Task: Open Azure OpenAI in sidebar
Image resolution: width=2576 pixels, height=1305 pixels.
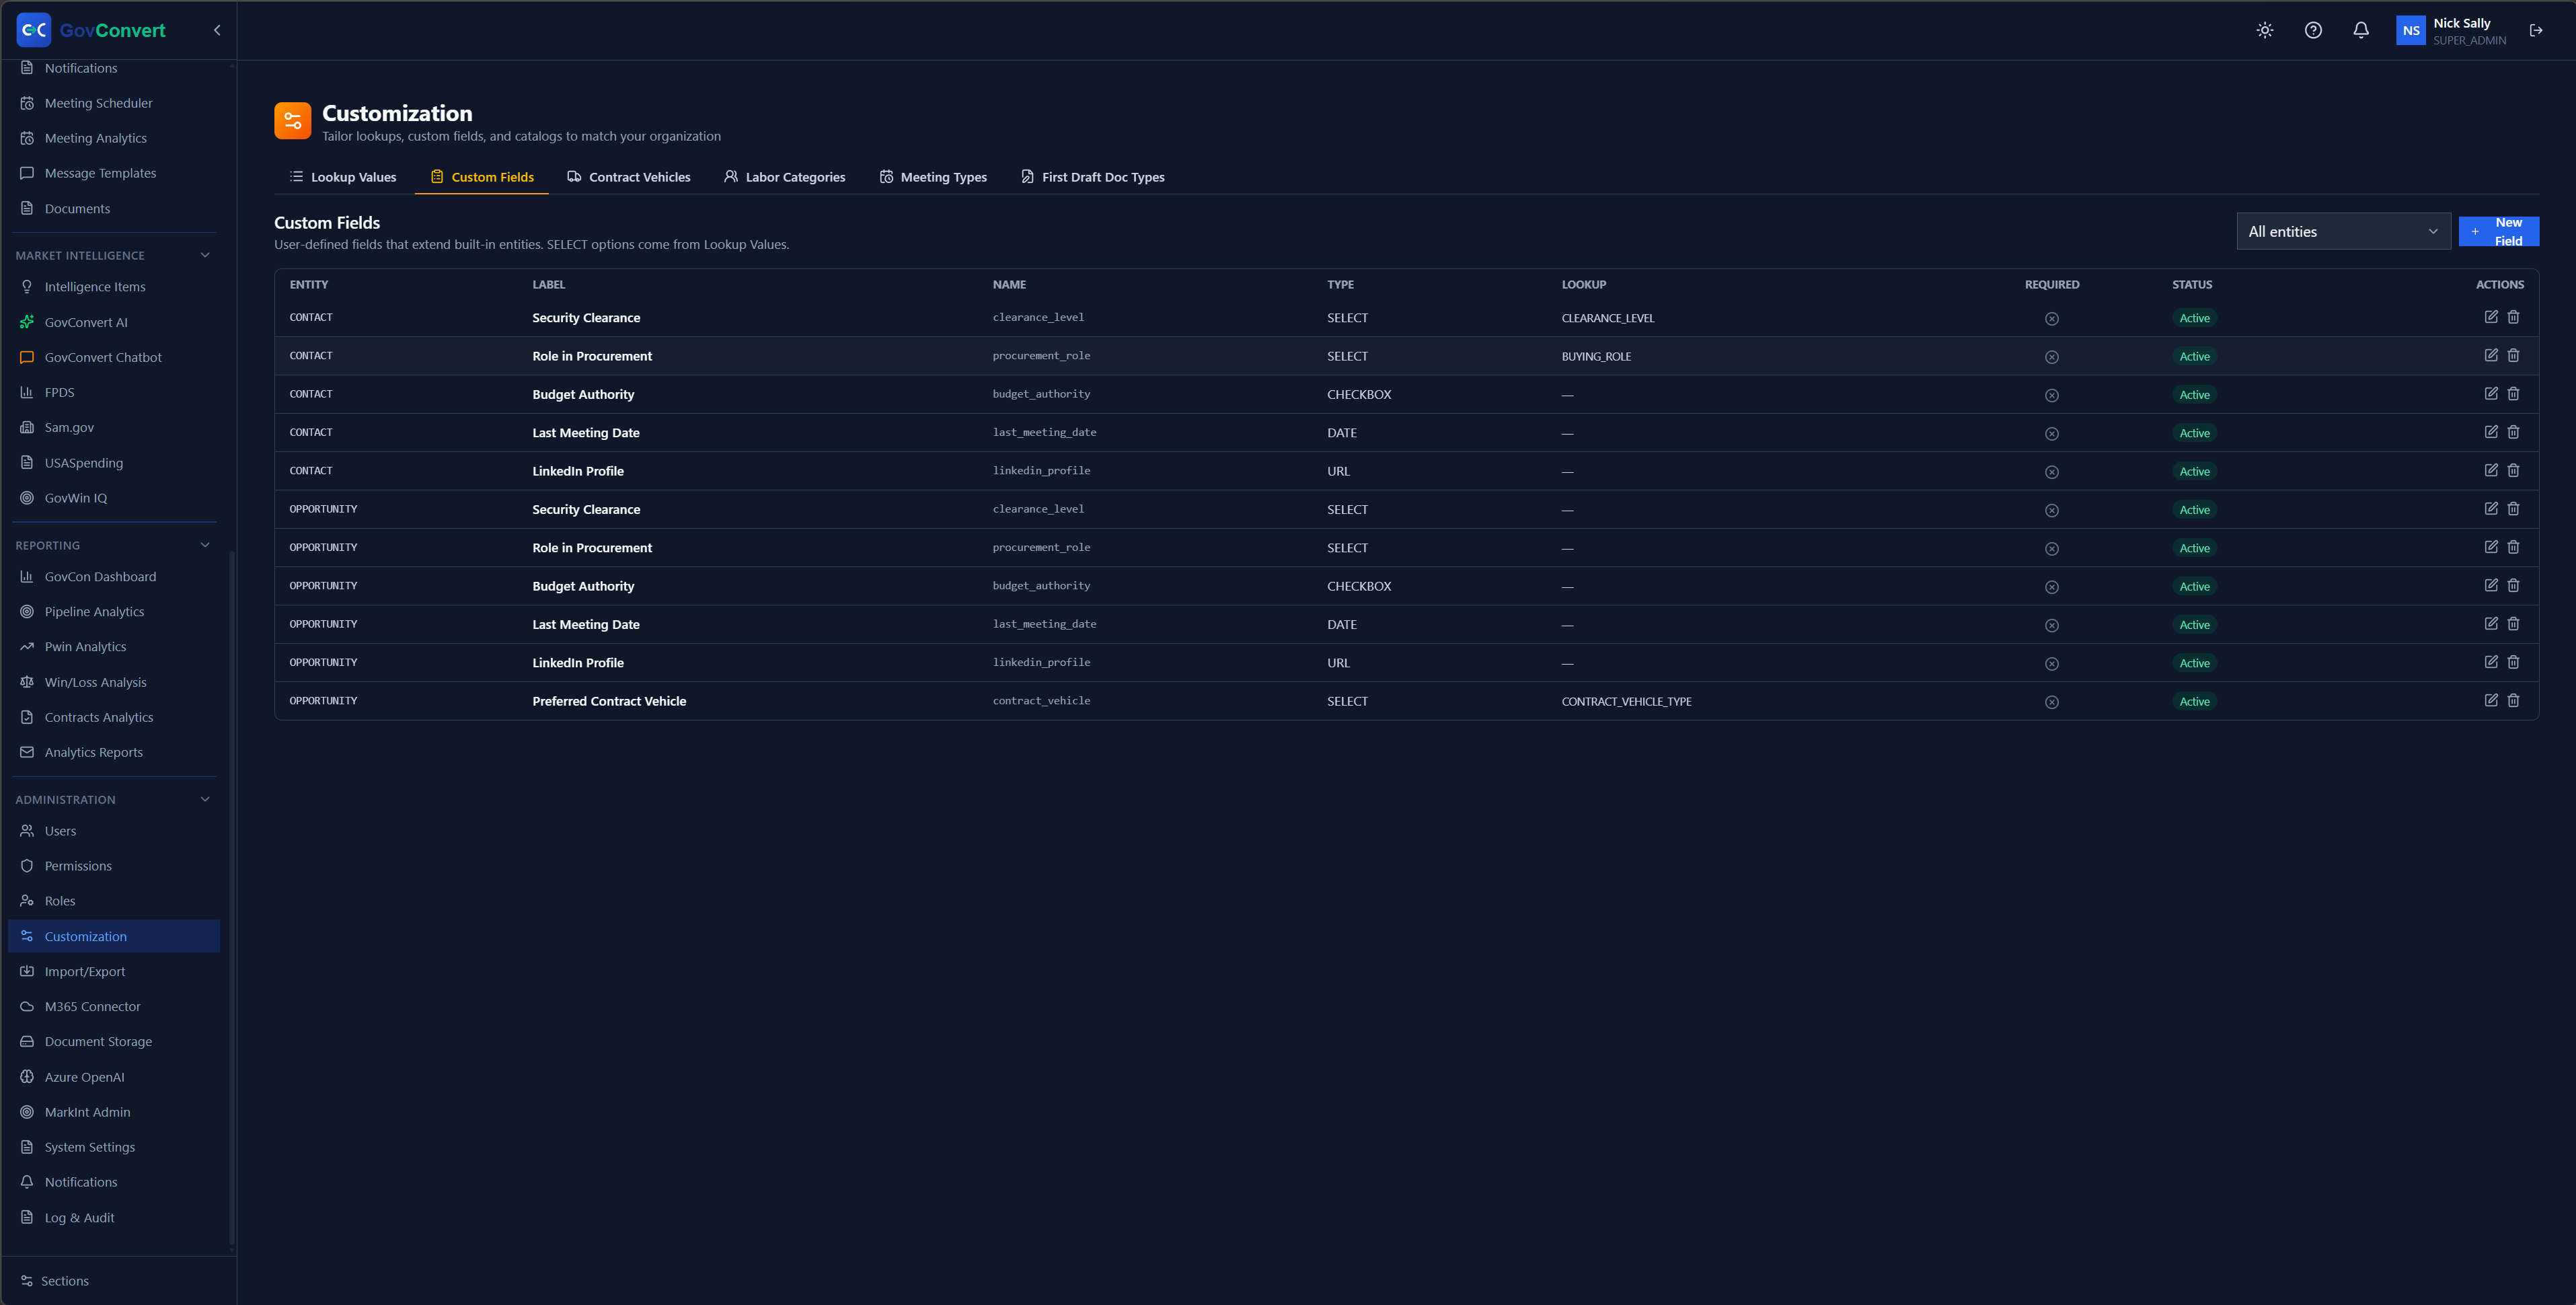Action: pyautogui.click(x=113, y=1077)
